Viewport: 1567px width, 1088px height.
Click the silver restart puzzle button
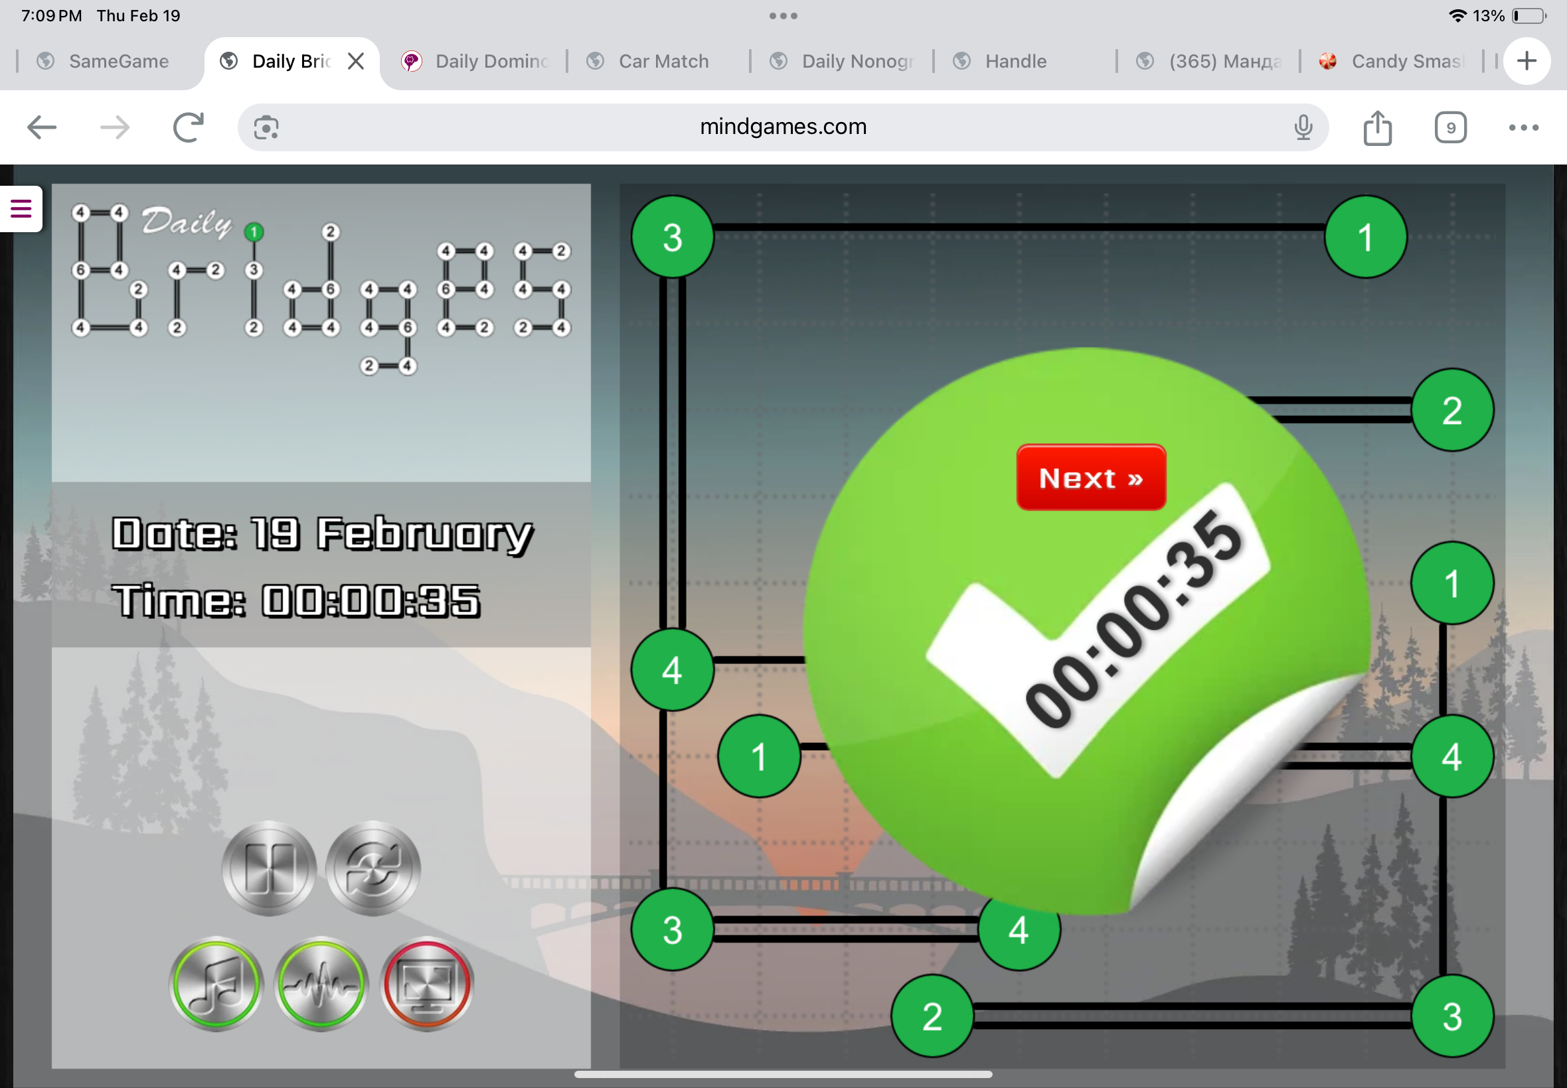pyautogui.click(x=372, y=868)
